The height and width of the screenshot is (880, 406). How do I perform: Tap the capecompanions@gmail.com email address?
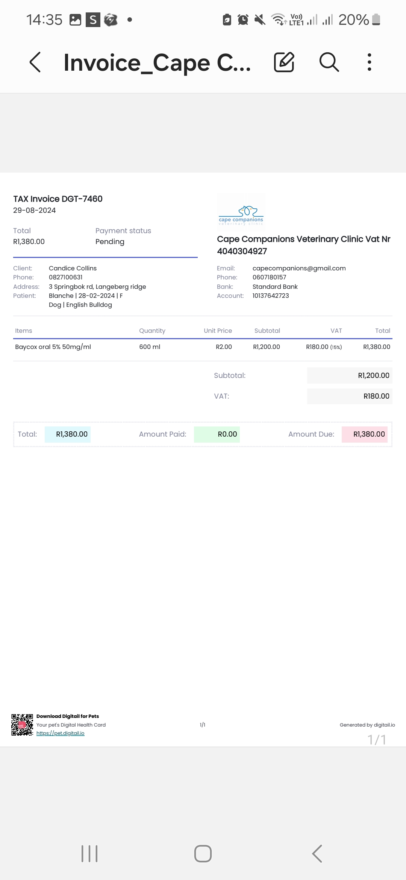(x=299, y=268)
